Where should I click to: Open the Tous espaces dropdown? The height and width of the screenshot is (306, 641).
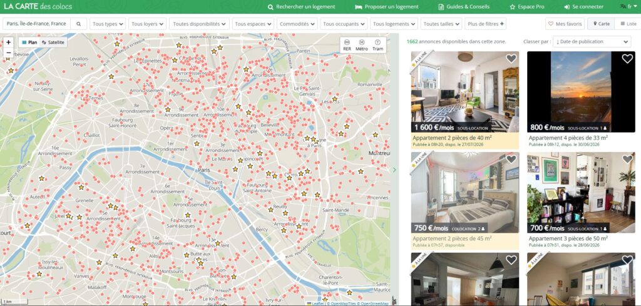253,24
